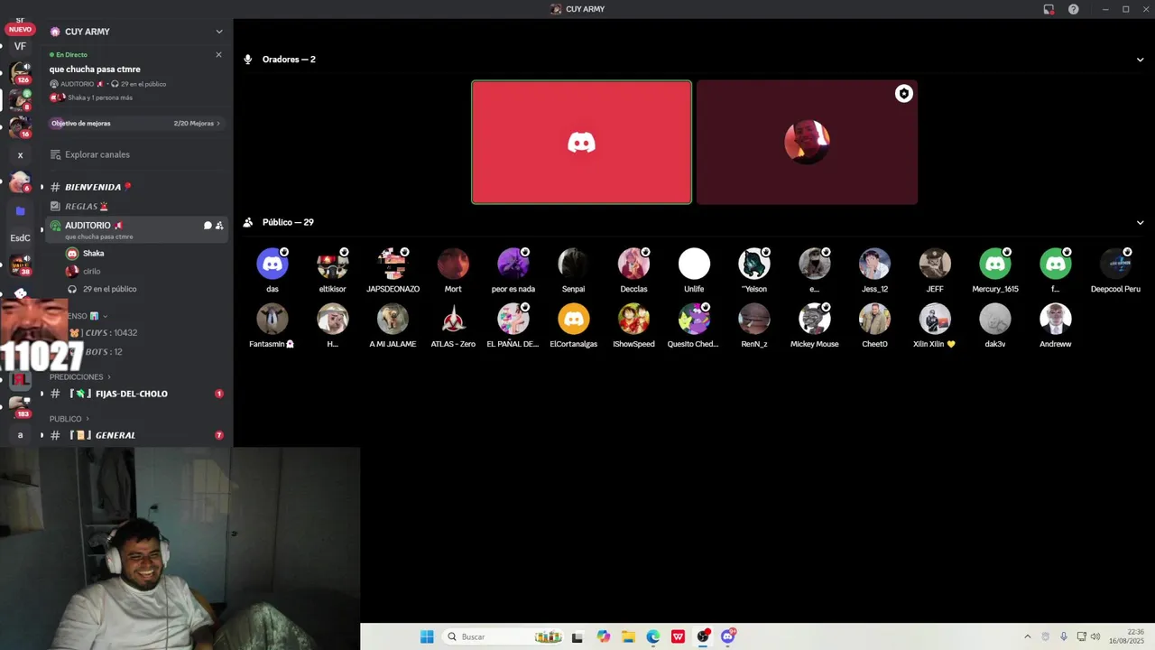Screen dimensions: 1155x650
Task: Click Unlife white avatar
Action: point(694,264)
